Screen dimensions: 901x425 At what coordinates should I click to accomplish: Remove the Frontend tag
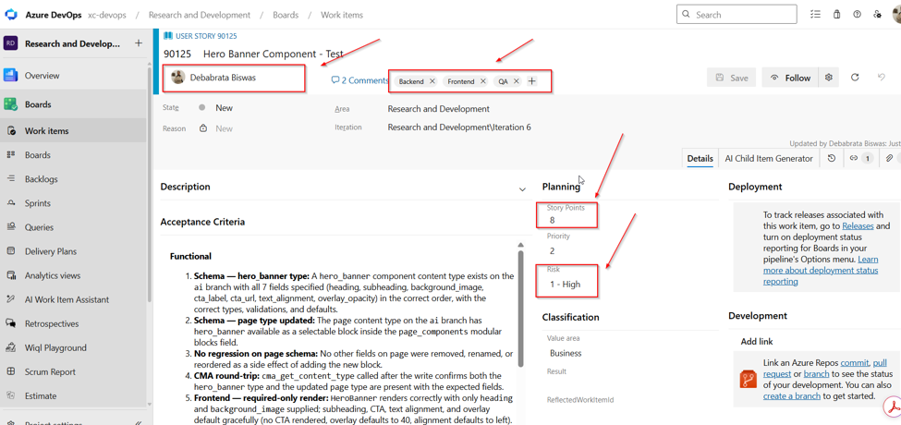[482, 81]
